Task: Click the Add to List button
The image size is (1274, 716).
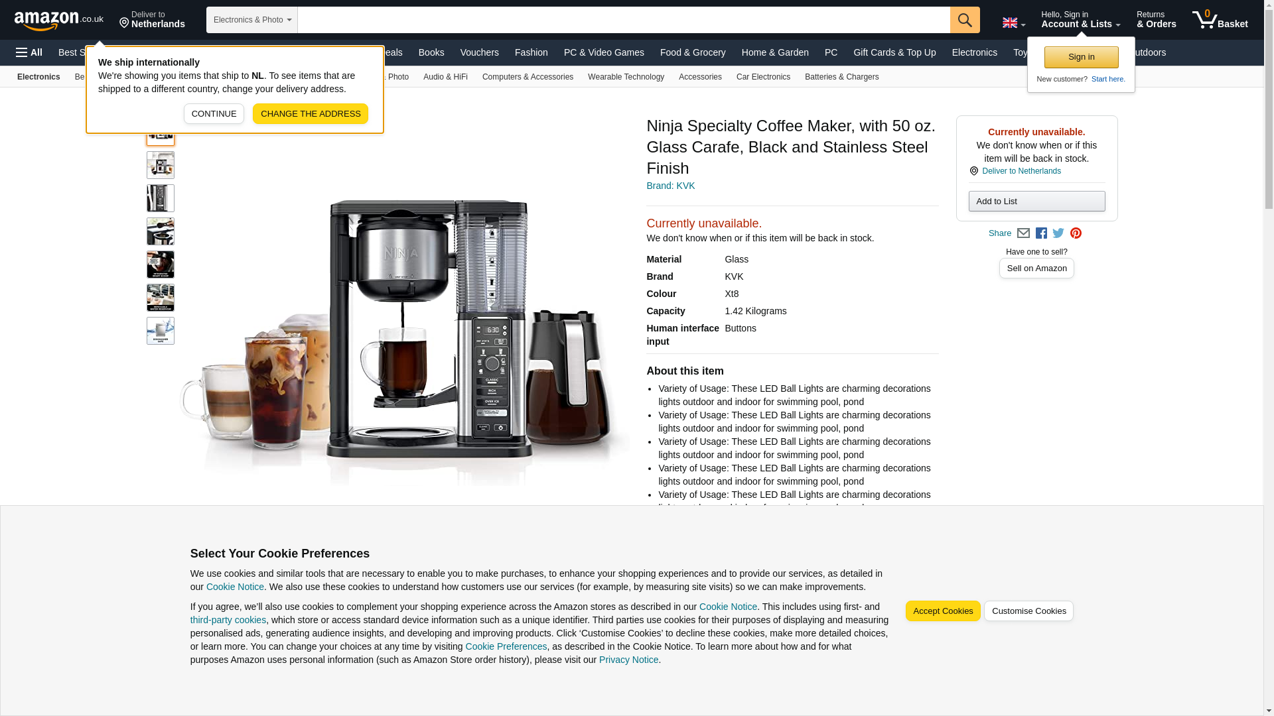Action: click(x=1036, y=201)
